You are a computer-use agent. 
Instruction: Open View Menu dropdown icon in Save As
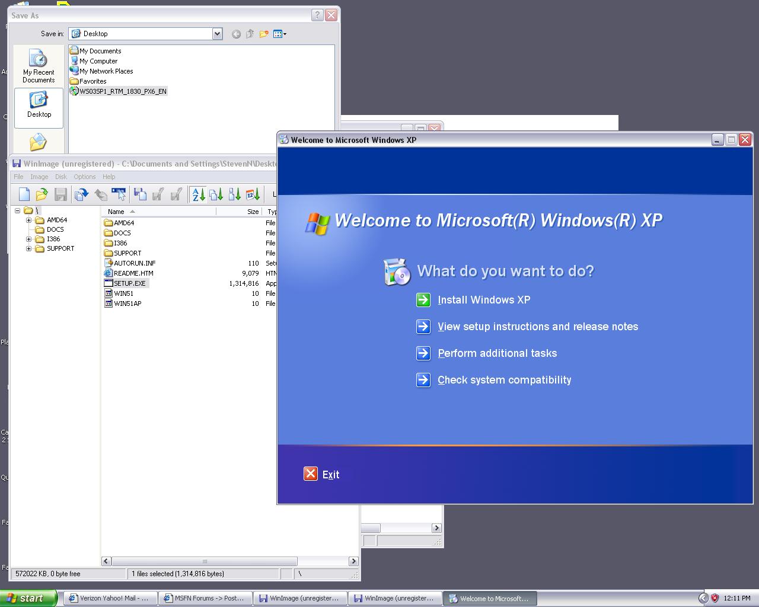(x=280, y=34)
